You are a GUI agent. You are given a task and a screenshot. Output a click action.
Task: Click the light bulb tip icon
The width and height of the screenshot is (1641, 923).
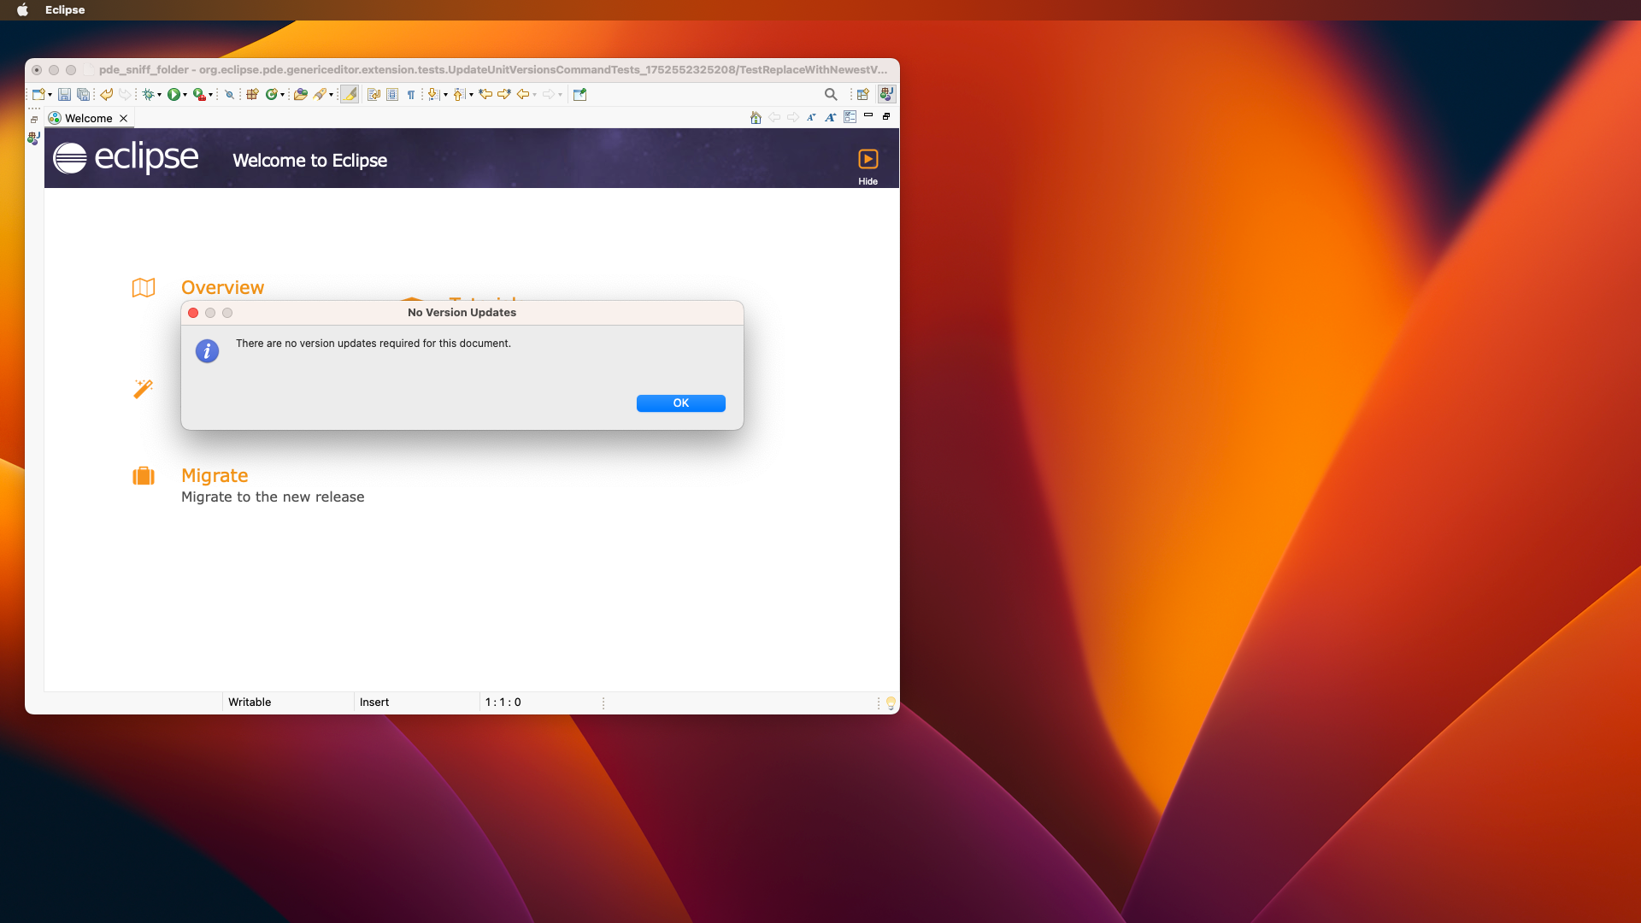coord(891,703)
